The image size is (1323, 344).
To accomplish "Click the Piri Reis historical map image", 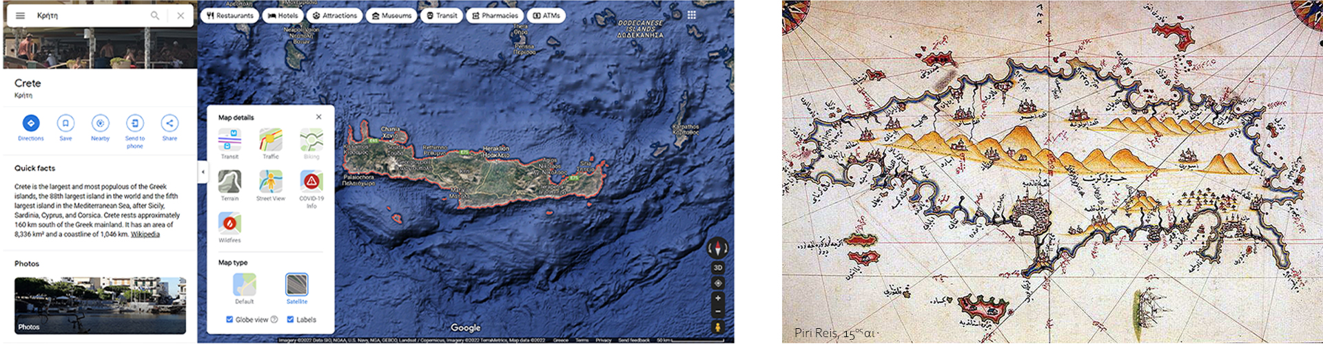I will [x=1052, y=171].
